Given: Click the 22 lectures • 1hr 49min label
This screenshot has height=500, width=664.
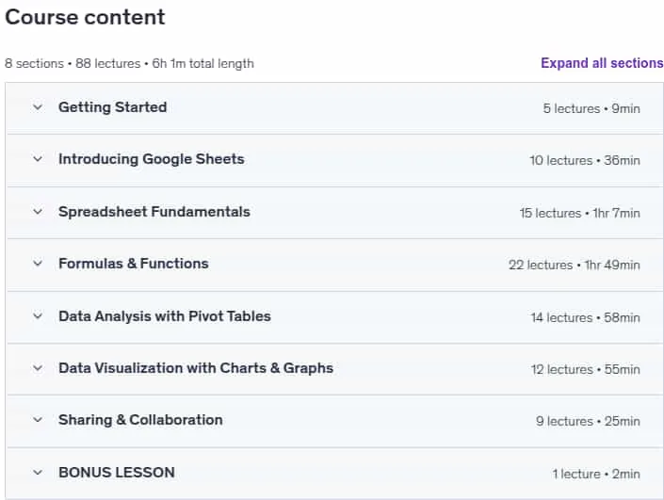Looking at the screenshot, I should (x=575, y=265).
